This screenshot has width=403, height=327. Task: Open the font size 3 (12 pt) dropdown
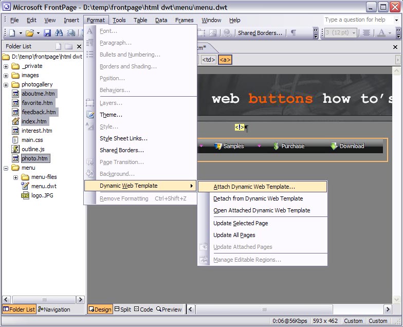[354, 33]
